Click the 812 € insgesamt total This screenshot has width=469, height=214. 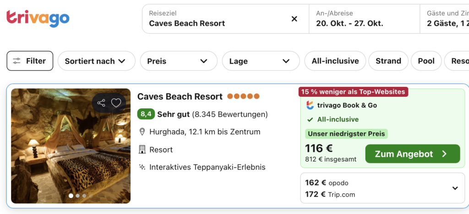331,160
